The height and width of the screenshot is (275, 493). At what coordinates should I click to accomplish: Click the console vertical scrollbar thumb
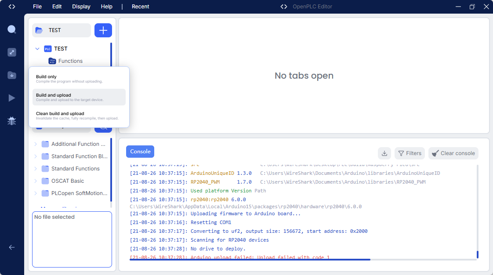[x=478, y=254]
